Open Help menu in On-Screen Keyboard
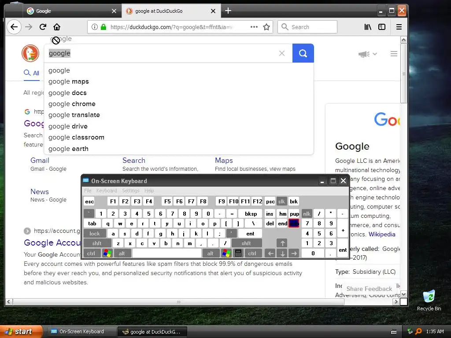The width and height of the screenshot is (451, 338). 149,191
